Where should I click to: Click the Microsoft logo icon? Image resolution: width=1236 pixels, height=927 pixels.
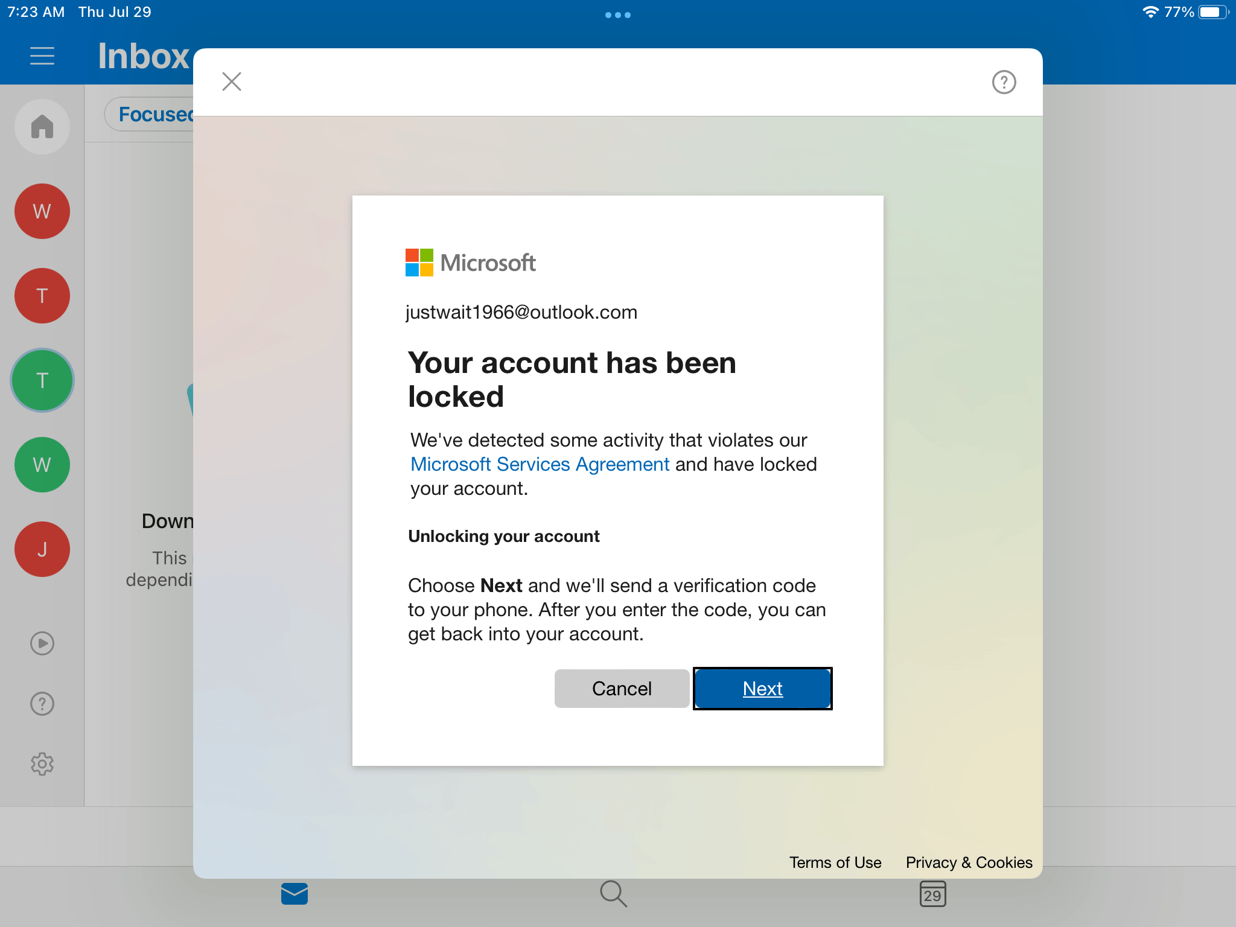pos(418,263)
